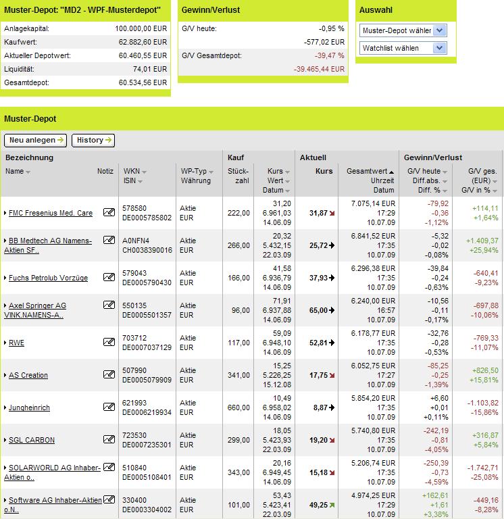Click down-trend arrow beside price 15,18
The width and height of the screenshot is (504, 519).
coord(332,473)
